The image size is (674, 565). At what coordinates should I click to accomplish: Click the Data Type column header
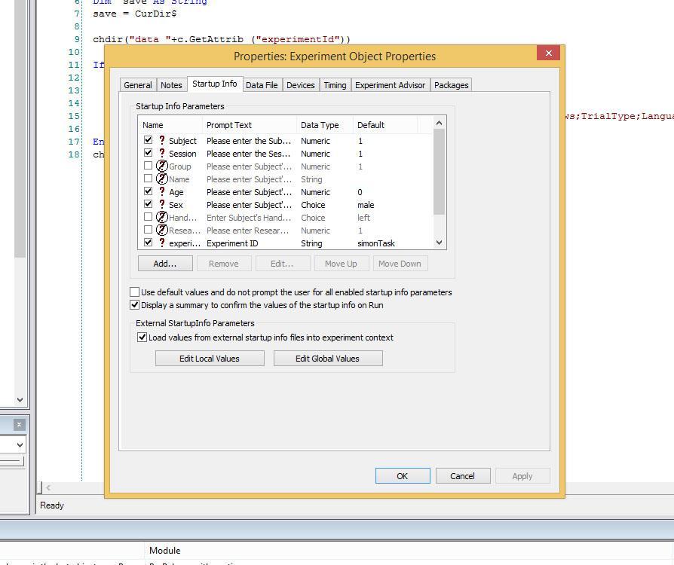click(324, 125)
